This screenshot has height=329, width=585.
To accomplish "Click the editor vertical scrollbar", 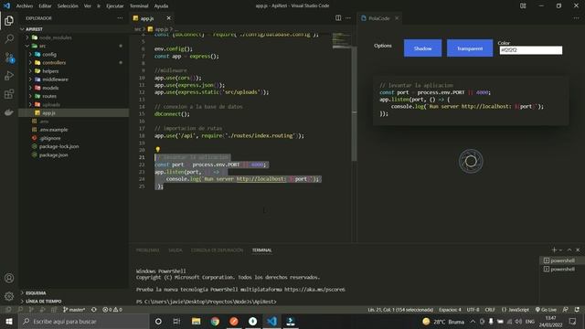I will click(354, 104).
